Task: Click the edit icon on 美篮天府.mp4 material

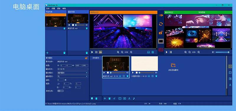Action: (x=124, y=76)
